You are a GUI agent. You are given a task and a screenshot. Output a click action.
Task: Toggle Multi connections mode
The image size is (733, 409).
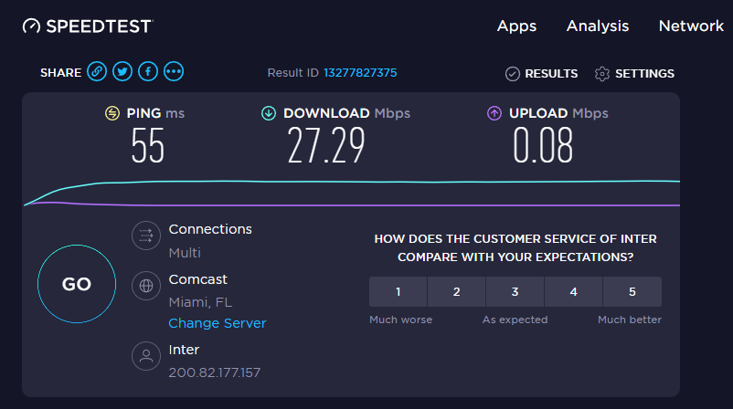pos(185,253)
